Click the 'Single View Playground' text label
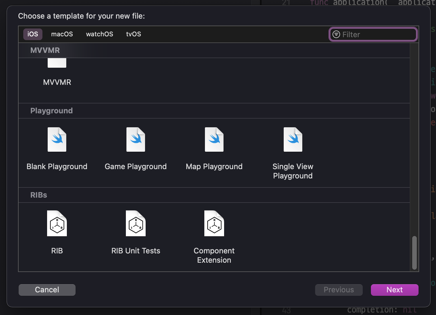The image size is (436, 315). 293,171
